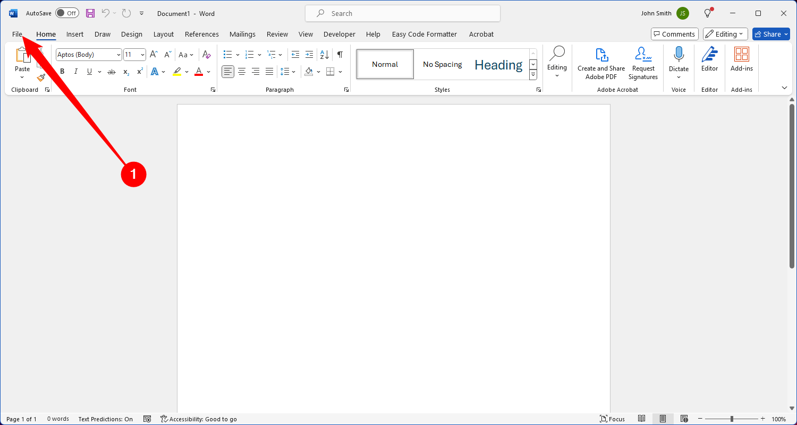Image resolution: width=797 pixels, height=425 pixels.
Task: Toggle Subscript formatting
Action: pos(126,72)
